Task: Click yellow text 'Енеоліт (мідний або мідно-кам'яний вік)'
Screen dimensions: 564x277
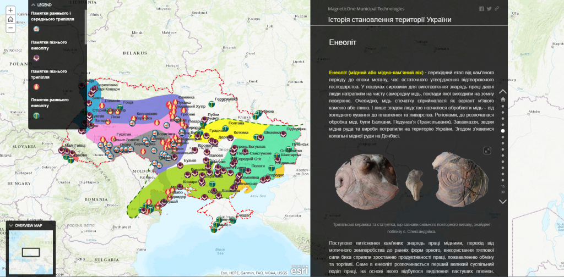Action: (x=376, y=72)
